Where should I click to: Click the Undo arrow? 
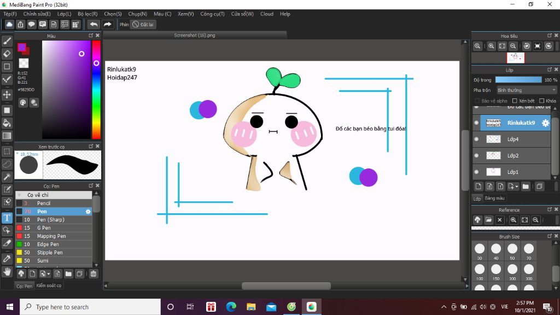(x=94, y=24)
